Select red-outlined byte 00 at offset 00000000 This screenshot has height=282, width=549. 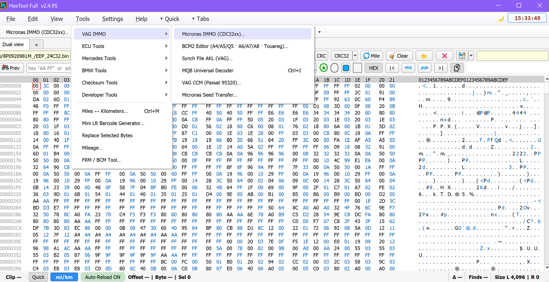[36, 86]
